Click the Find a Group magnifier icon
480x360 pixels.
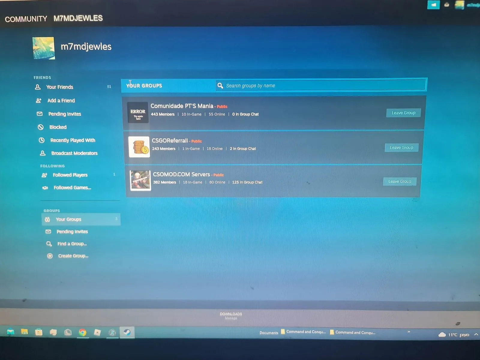click(49, 244)
